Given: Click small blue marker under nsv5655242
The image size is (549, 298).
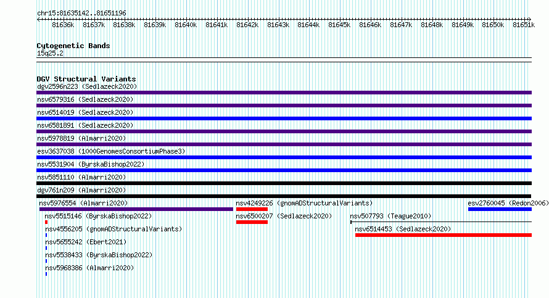Looking at the screenshot, I should point(46,248).
